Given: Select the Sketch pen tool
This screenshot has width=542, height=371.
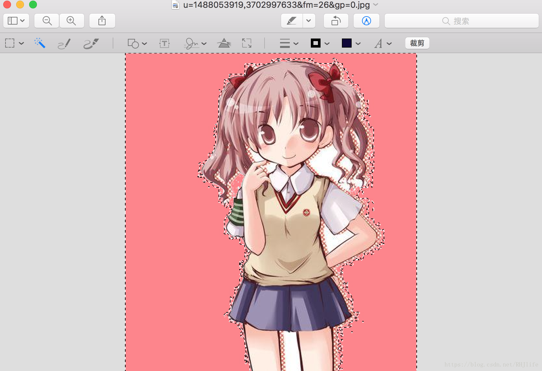Looking at the screenshot, I should [x=64, y=43].
